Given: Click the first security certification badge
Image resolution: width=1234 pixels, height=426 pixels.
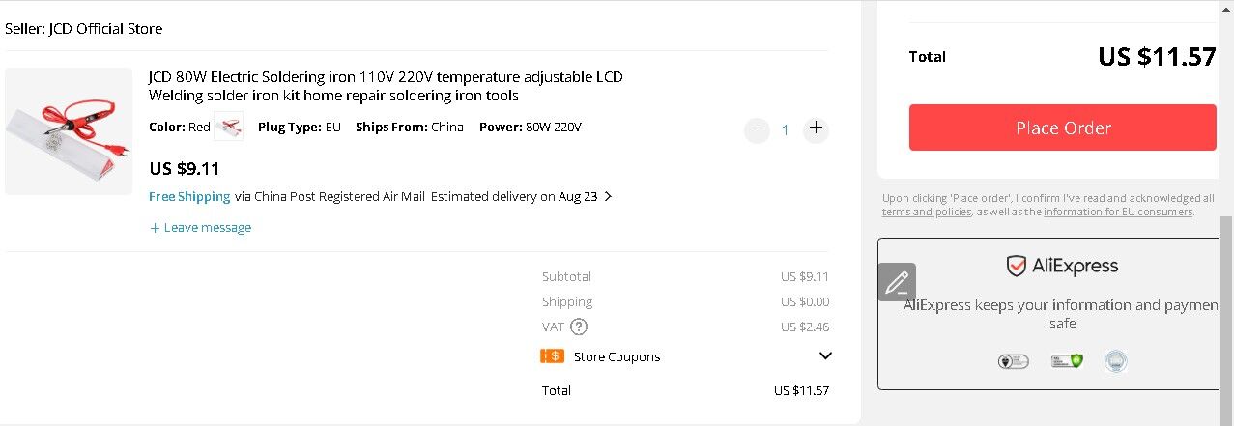Looking at the screenshot, I should point(1013,361).
